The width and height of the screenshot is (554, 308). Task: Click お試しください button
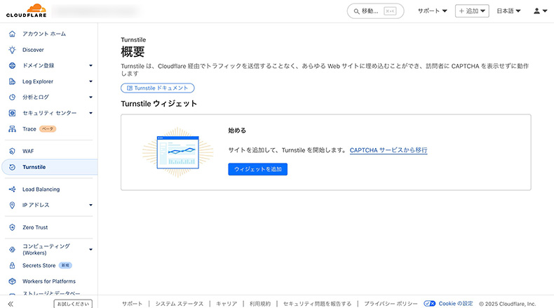pyautogui.click(x=73, y=304)
